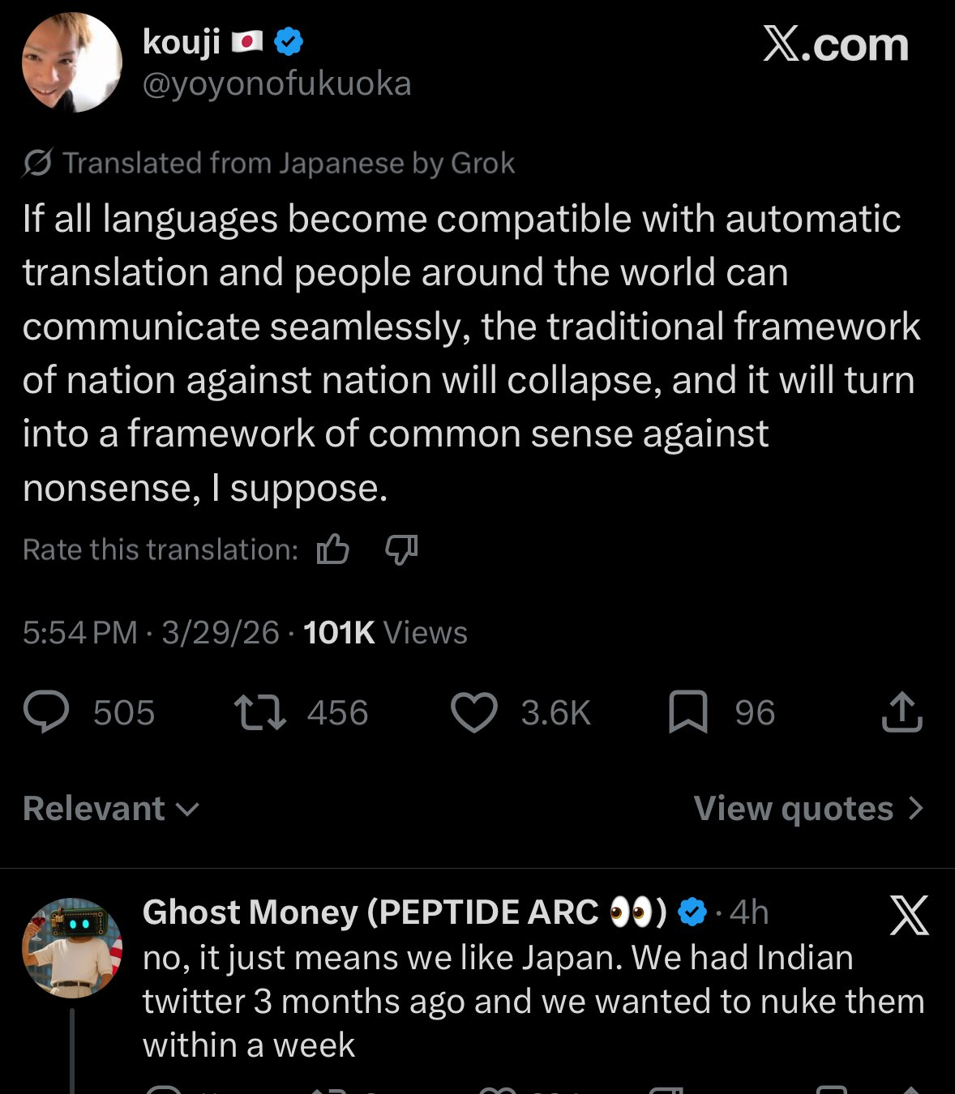Tap the X logo on reply
This screenshot has width=955, height=1094.
(909, 916)
